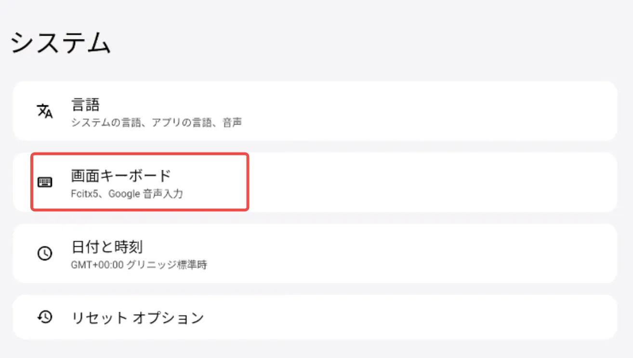Click the Google 音声入力 text

tap(145, 194)
